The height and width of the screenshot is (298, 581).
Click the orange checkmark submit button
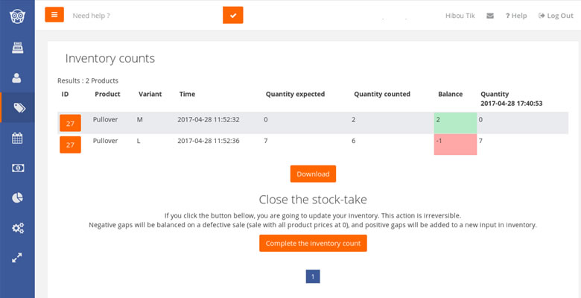pyautogui.click(x=232, y=15)
